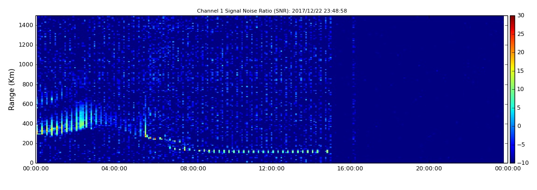
Task: Click the 04:00:00 time axis label
Action: tap(114, 169)
